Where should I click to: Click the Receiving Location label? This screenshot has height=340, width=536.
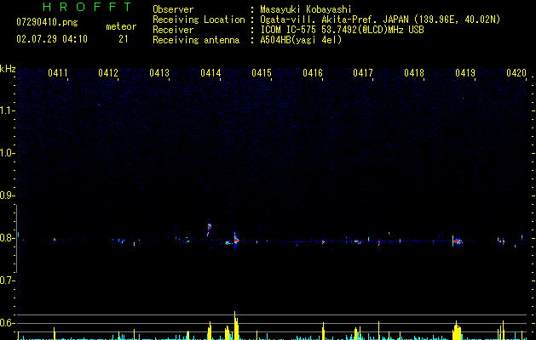pyautogui.click(x=199, y=20)
